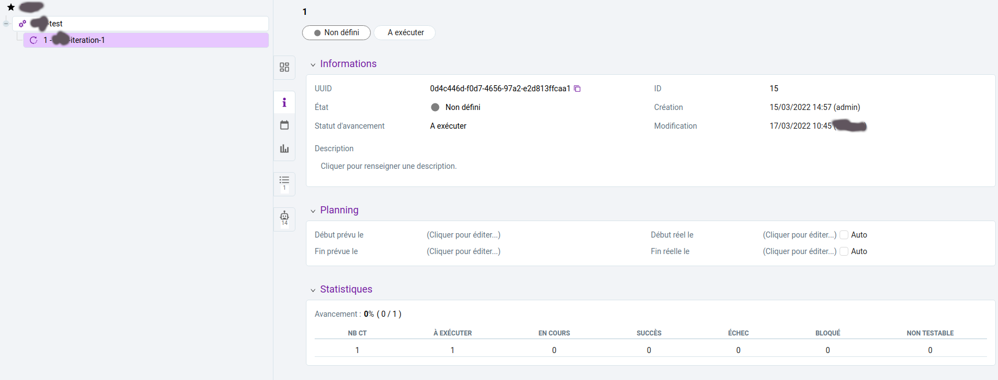
Task: Collapse the Informations section
Action: [x=313, y=65]
